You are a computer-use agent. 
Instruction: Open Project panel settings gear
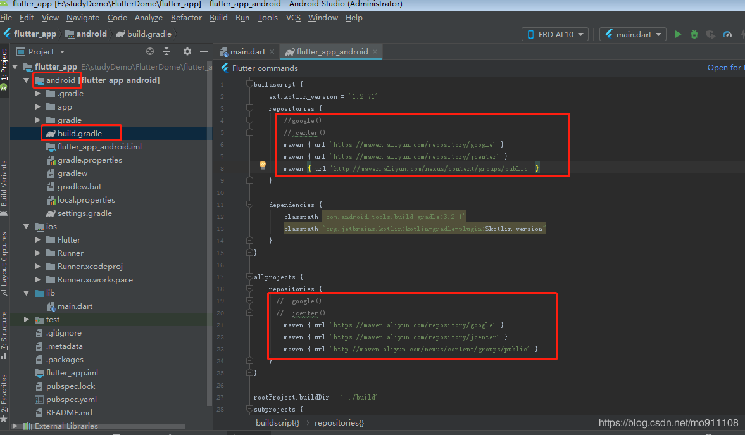click(187, 51)
